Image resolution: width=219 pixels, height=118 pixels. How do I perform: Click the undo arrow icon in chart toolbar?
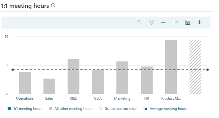click(x=139, y=22)
